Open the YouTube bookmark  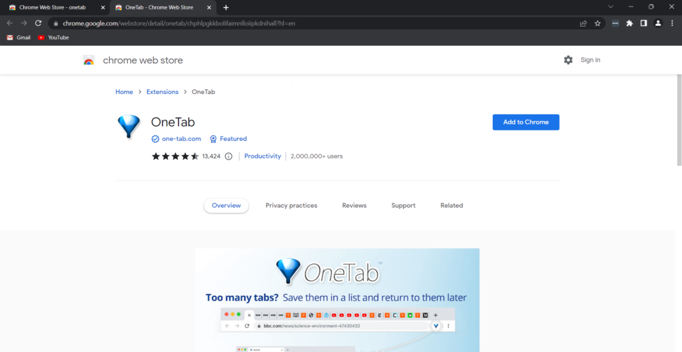coord(53,37)
